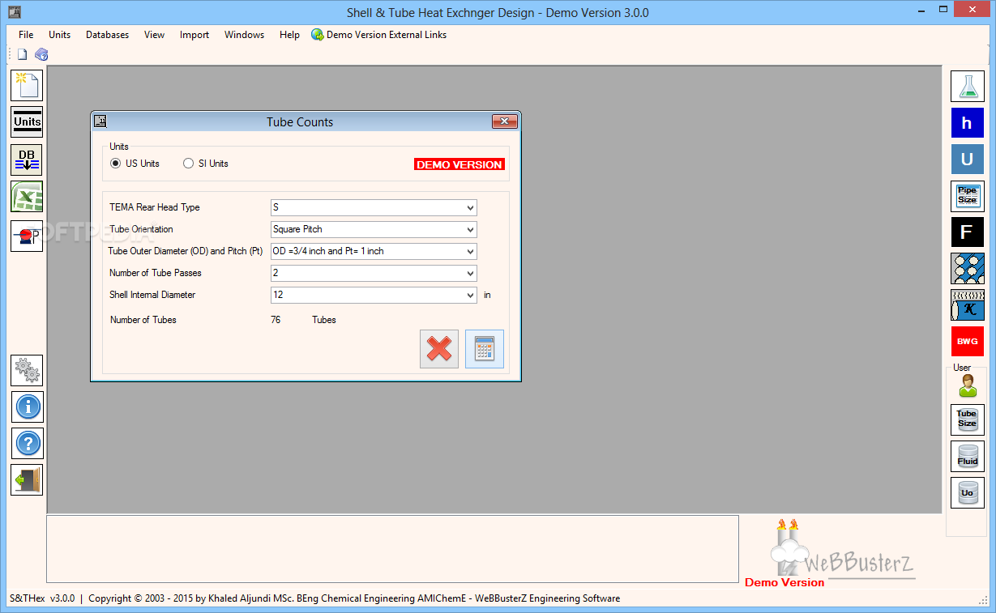996x613 pixels.
Task: Click the database disk icon in the top toolbar
Action: [41, 54]
